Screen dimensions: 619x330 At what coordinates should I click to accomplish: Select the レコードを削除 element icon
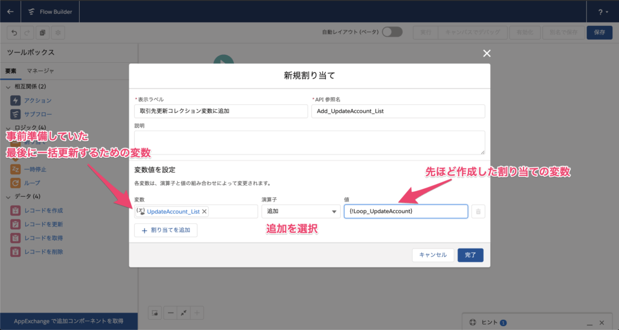tap(15, 252)
